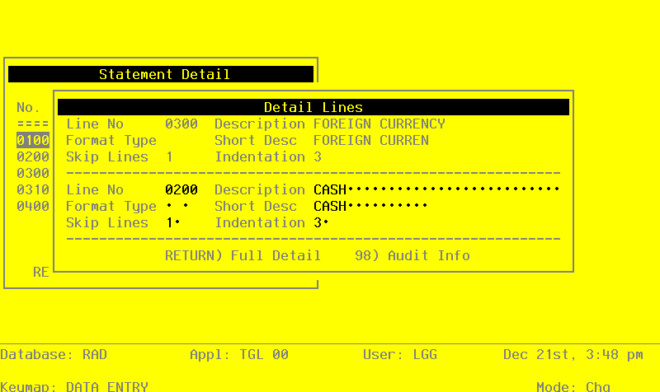The width and height of the screenshot is (660, 392).
Task: Click the FOREIGN CURRENCY description text
Action: 379,124
